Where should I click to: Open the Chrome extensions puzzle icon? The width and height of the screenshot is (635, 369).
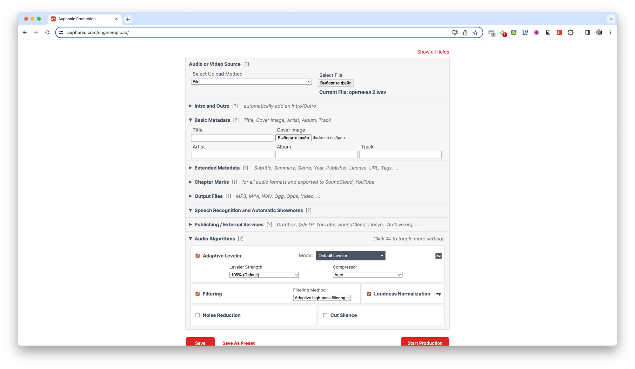(571, 32)
